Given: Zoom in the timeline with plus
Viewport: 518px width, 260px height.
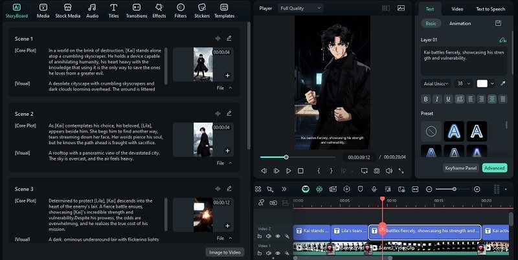Looking at the screenshot, I should coord(477,189).
